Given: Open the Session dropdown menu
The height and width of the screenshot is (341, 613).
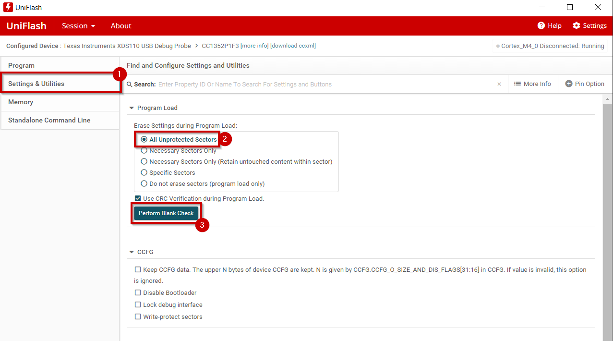Looking at the screenshot, I should tap(78, 26).
